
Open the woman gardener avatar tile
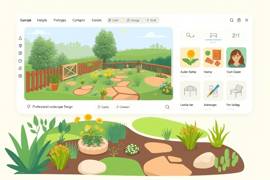236,58
